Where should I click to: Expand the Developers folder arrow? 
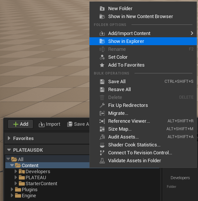point(16,171)
